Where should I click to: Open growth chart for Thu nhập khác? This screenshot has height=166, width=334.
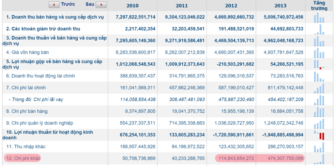pos(319,147)
